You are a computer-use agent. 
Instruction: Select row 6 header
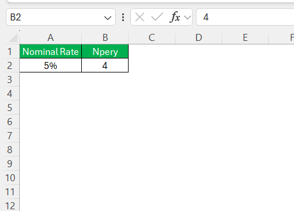pyautogui.click(x=10, y=122)
